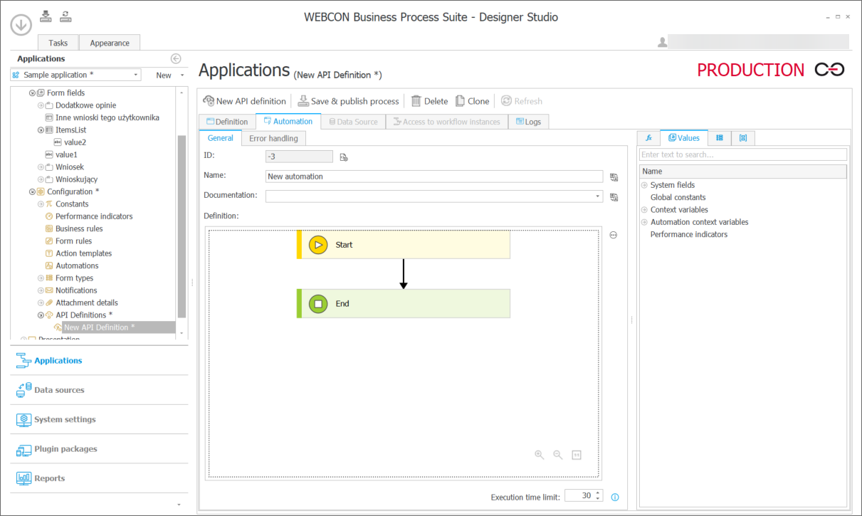Switch to the Definition tab
The width and height of the screenshot is (862, 516).
(x=227, y=122)
